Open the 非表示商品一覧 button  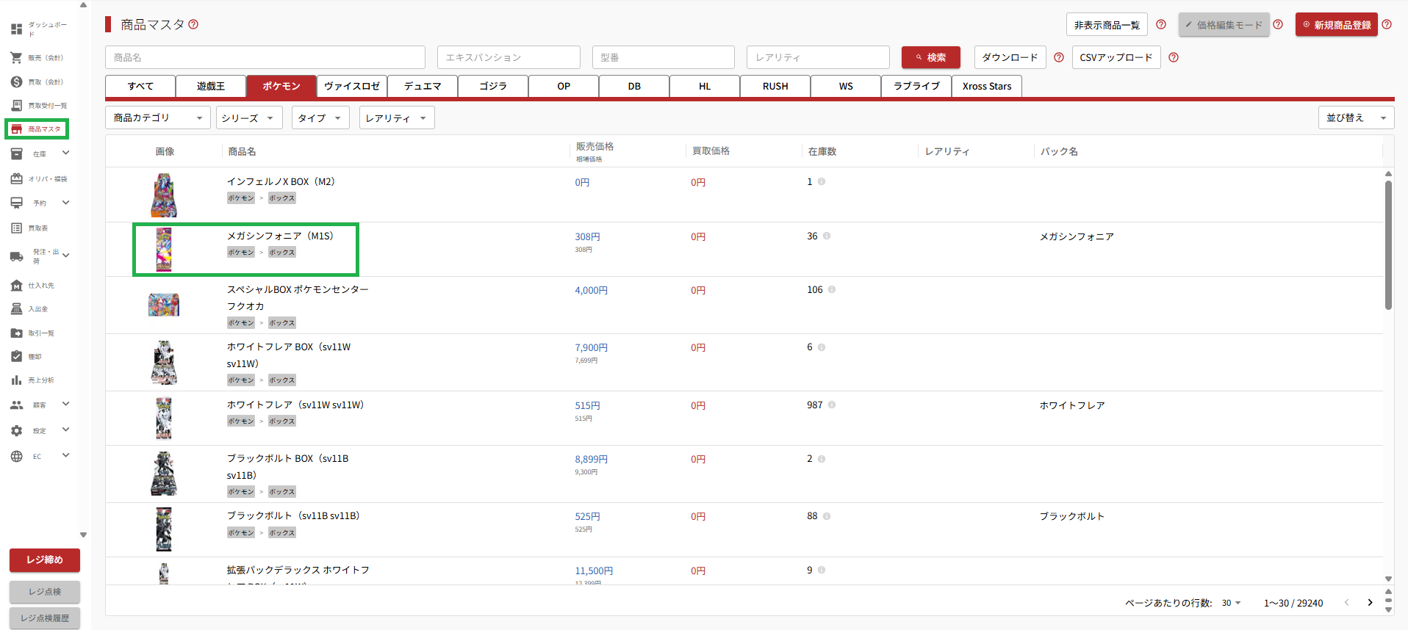point(1107,24)
